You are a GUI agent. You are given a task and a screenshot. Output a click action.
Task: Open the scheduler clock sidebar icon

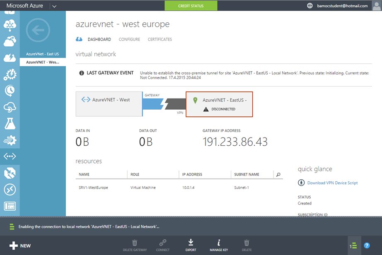coord(10,91)
